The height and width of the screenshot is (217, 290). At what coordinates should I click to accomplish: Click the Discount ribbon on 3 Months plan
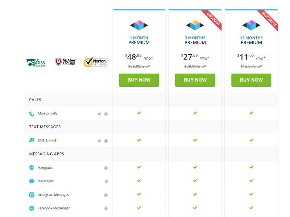click(x=213, y=18)
